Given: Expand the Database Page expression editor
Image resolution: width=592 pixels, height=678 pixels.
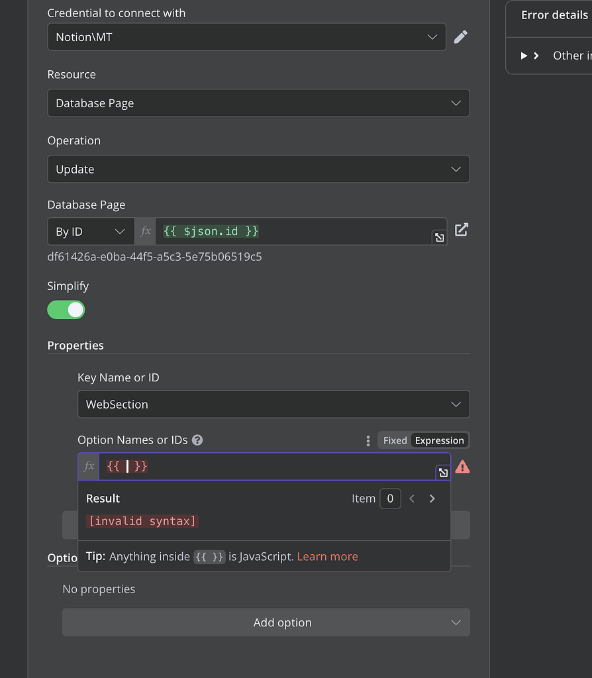Looking at the screenshot, I should 440,237.
